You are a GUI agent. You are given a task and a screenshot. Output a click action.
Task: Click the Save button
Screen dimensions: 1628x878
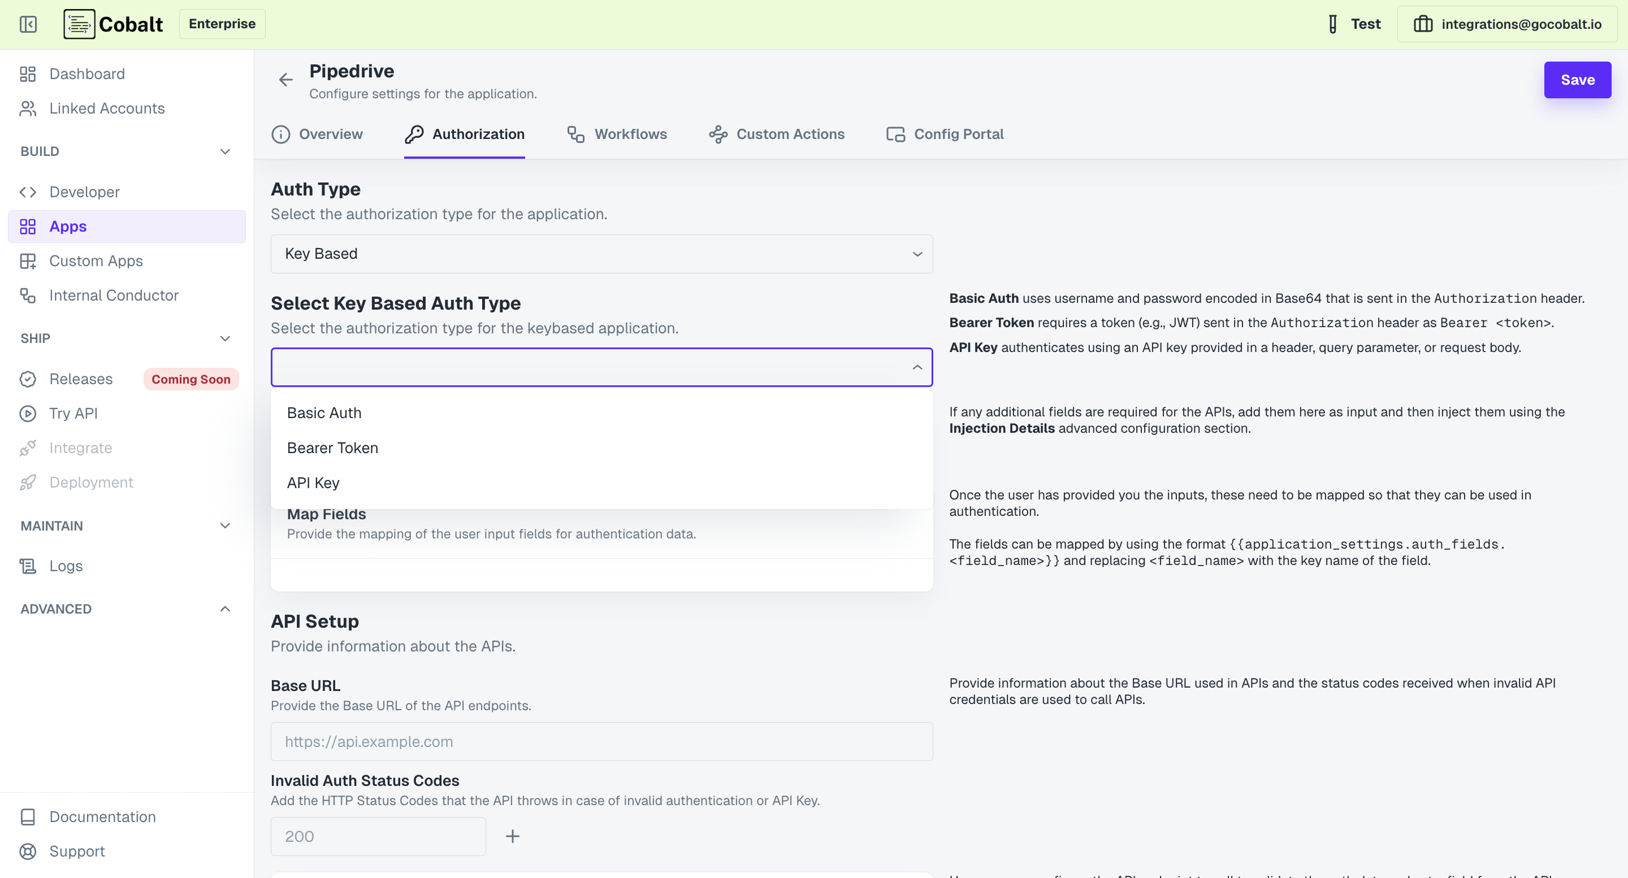1577,80
